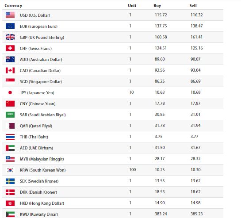
Task: Select the Kuwait flag icon
Action: tap(10, 214)
